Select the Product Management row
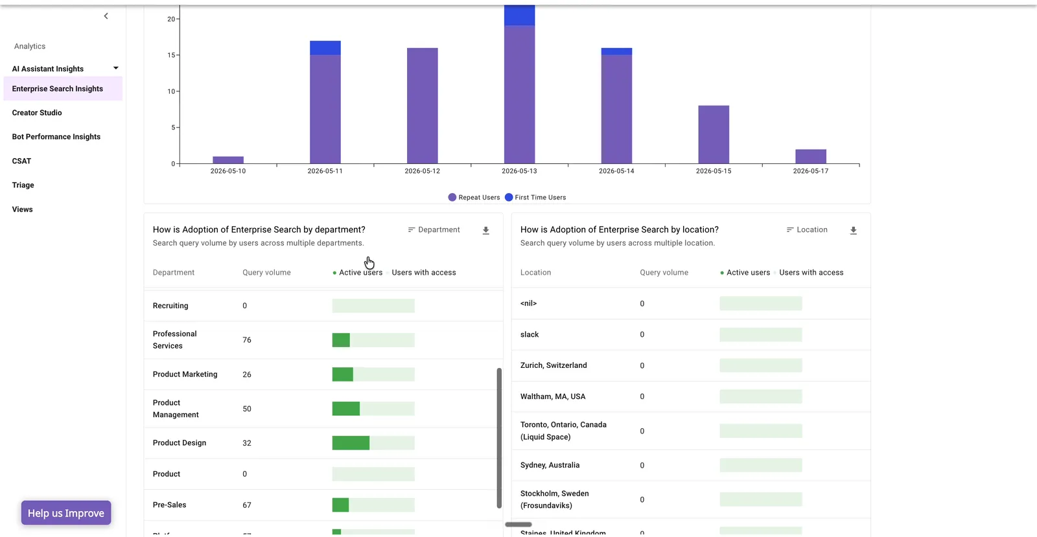 tap(323, 409)
